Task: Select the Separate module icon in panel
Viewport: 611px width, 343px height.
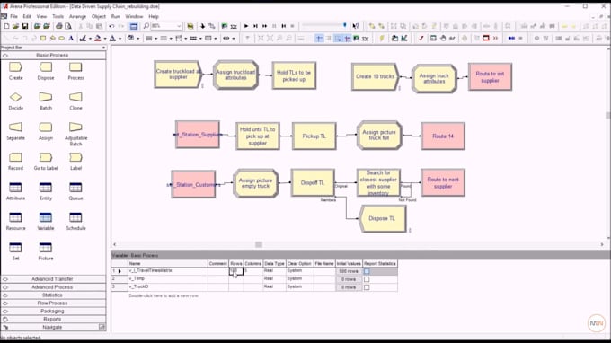Action: 15,128
